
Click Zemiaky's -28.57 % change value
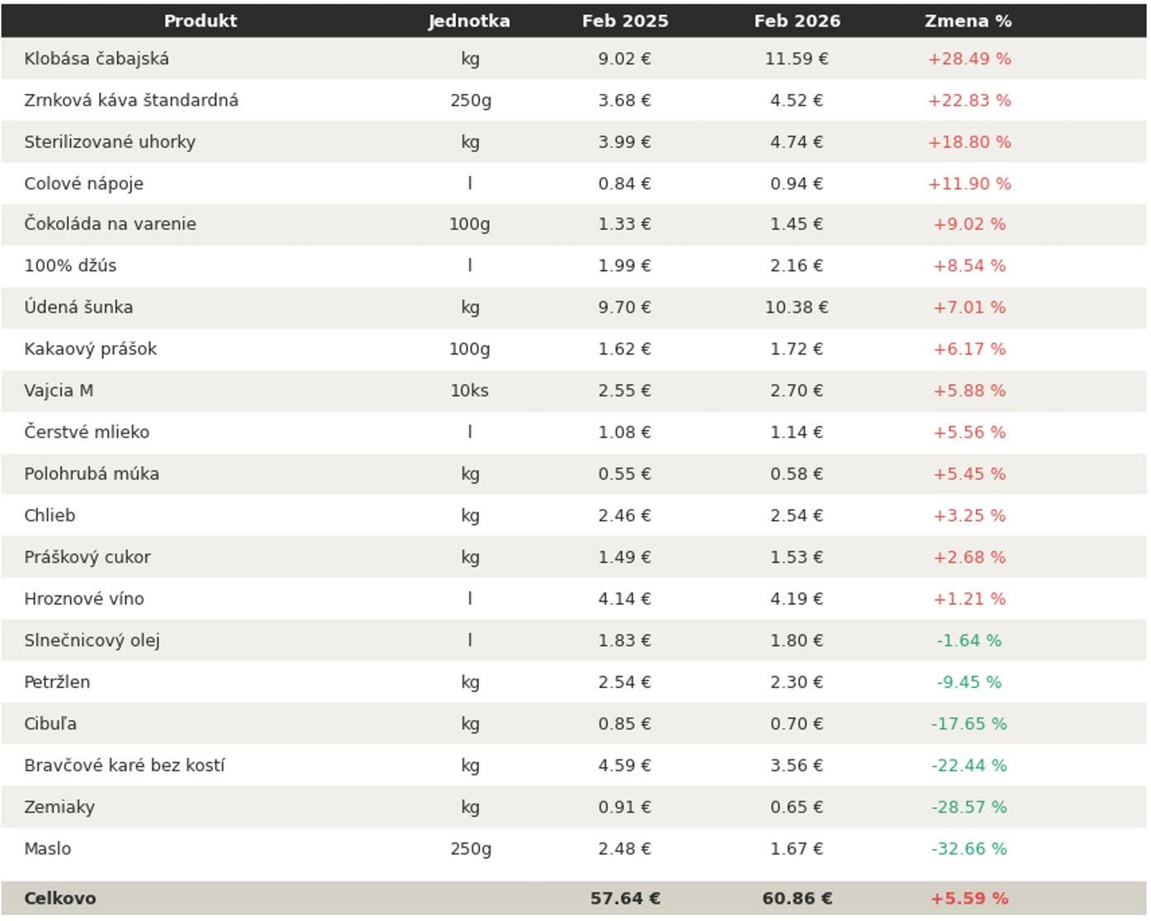[969, 806]
